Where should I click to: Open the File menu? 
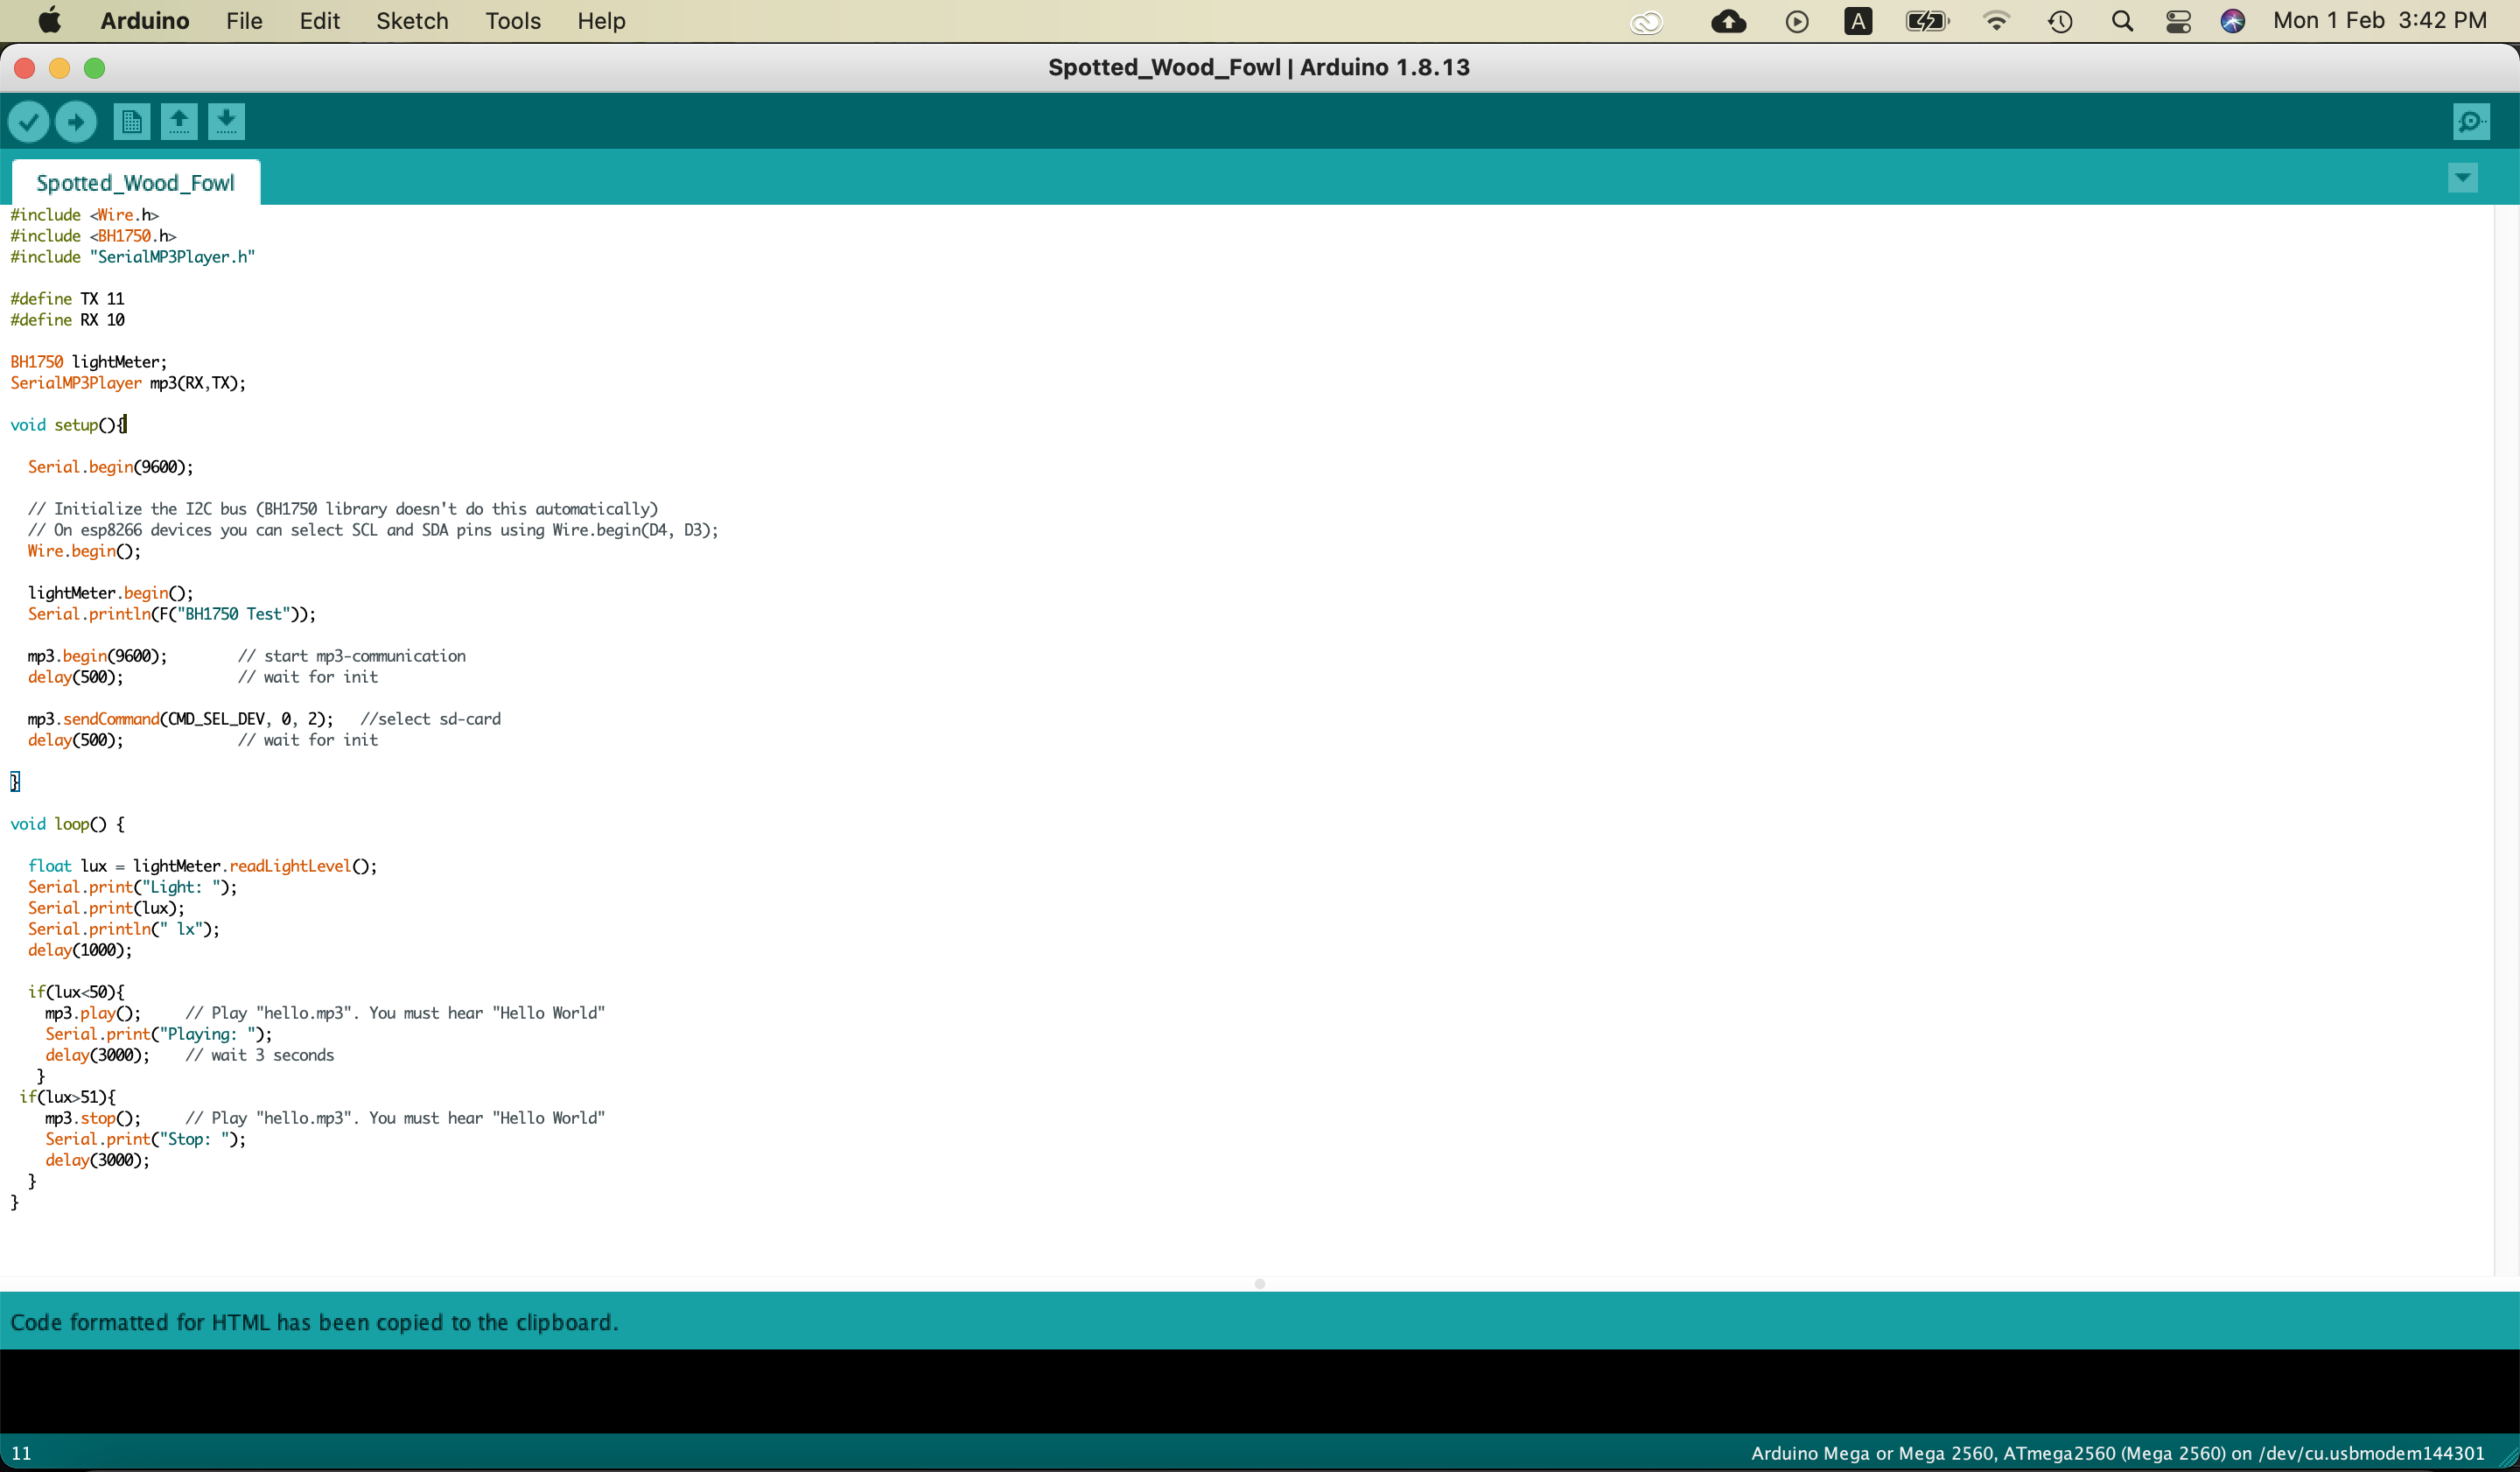[244, 21]
